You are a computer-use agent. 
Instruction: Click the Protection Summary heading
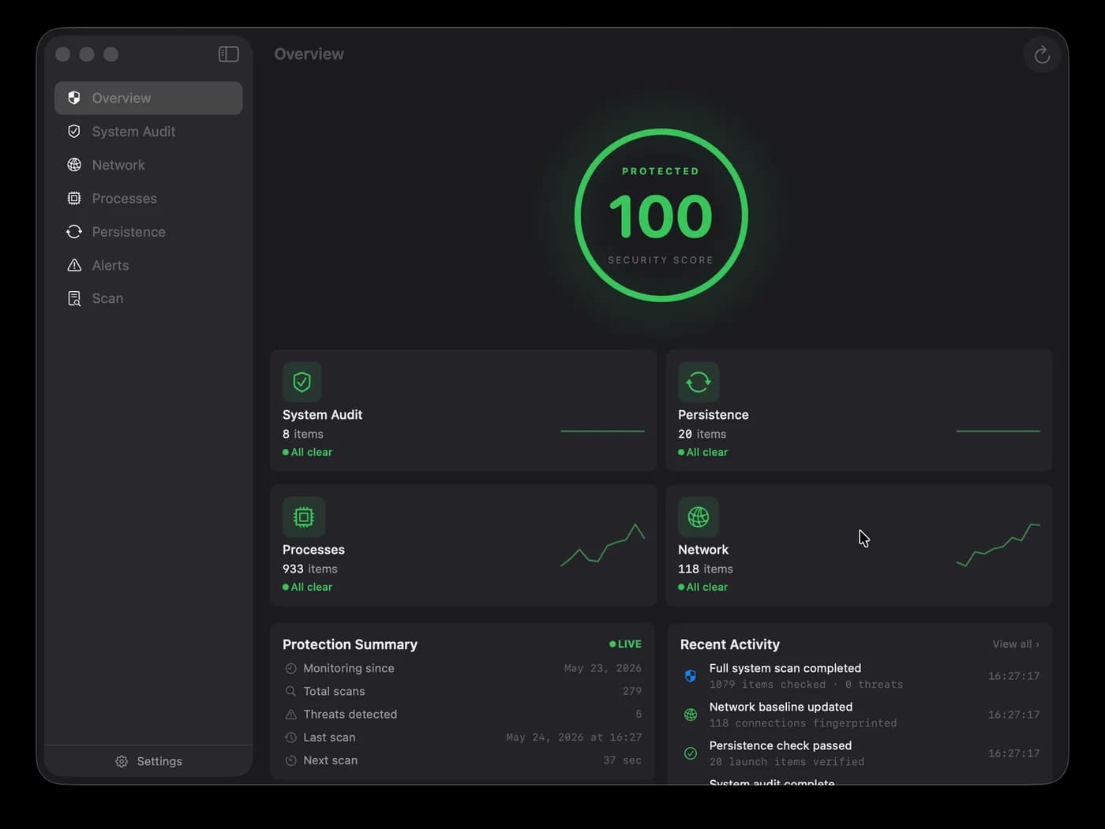click(350, 644)
